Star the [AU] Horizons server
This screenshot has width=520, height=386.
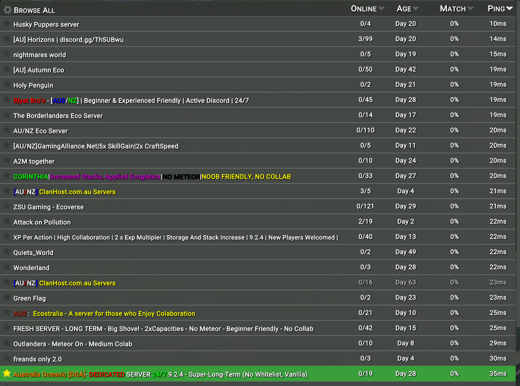click(6, 40)
